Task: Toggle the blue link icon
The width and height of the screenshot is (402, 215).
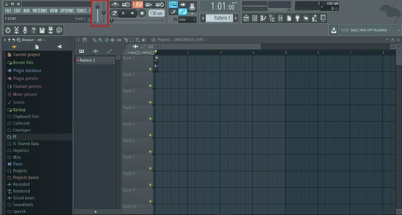Action: point(183,12)
